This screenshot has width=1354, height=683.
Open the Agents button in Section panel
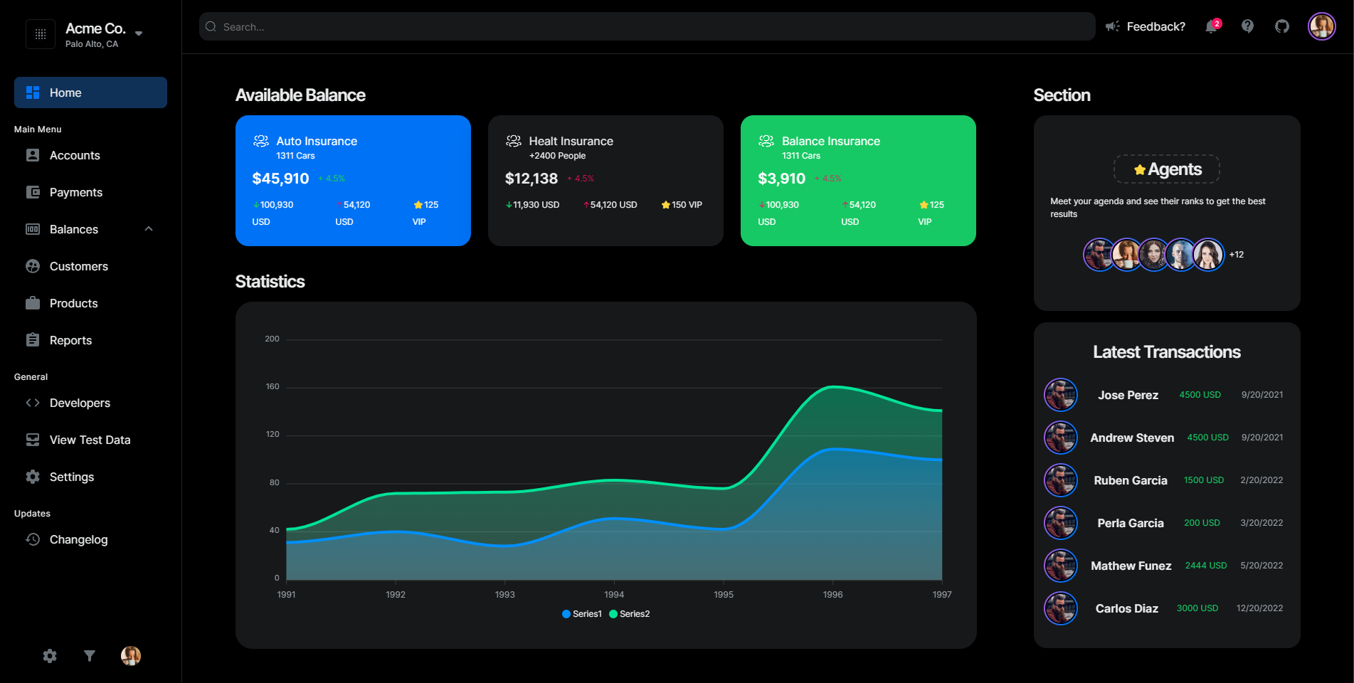click(1166, 169)
